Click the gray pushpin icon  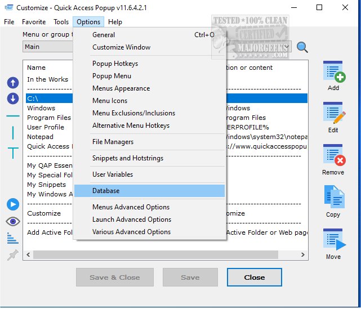[12, 255]
